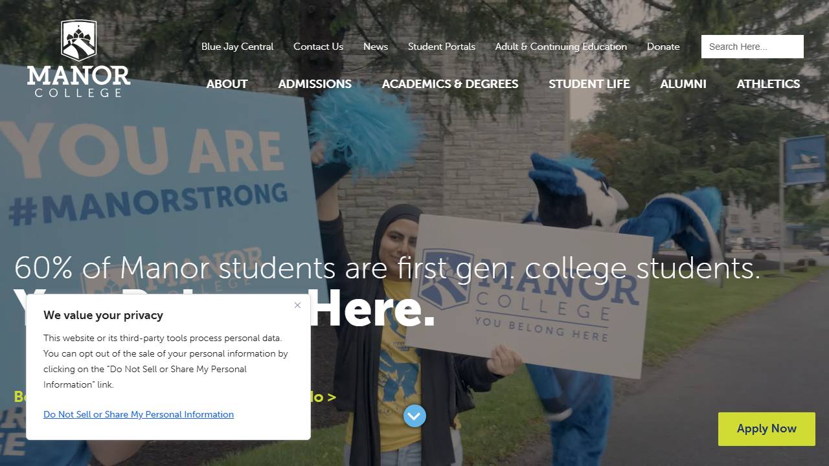Go to the Athletics section
Viewport: 829px width, 466px height.
click(x=768, y=84)
